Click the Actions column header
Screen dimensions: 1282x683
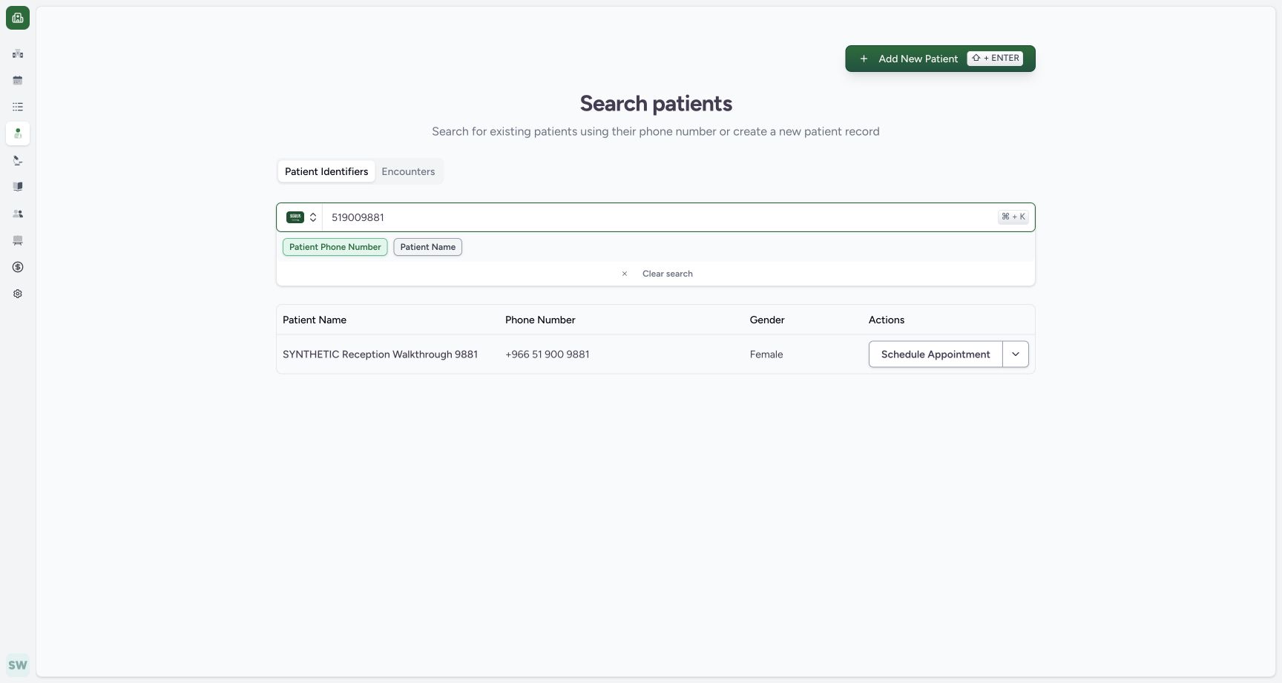pyautogui.click(x=887, y=320)
